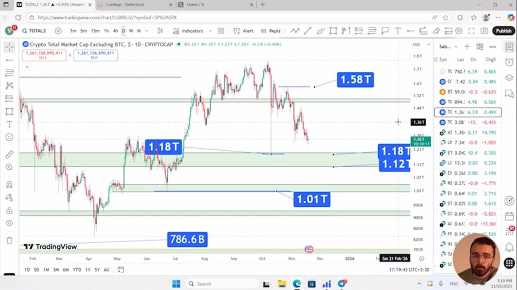Image resolution: width=517 pixels, height=290 pixels.
Task: Select the crosshair cursor tool
Action: pos(9,47)
